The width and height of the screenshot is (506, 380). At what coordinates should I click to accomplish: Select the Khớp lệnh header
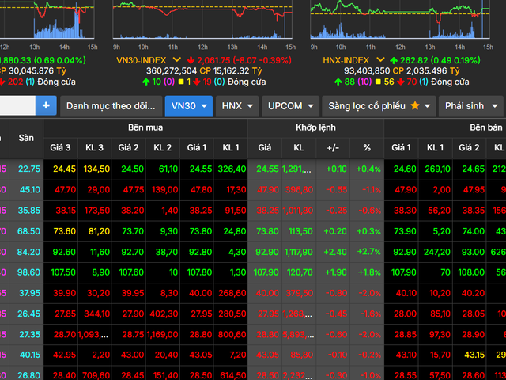pos(316,127)
